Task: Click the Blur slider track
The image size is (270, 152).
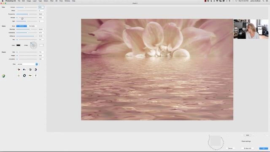Action: [x=27, y=40]
